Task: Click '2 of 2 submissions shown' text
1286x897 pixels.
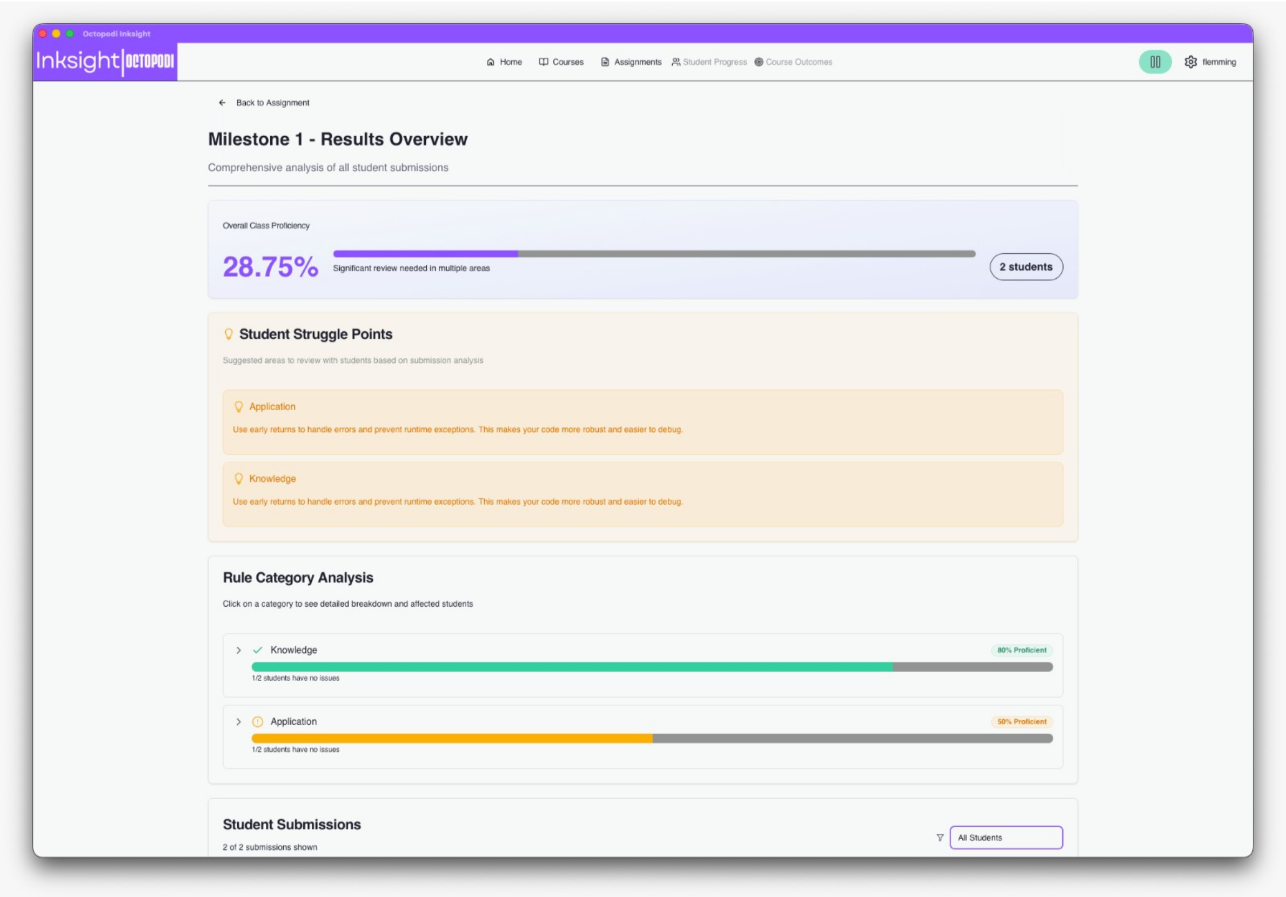Action: coord(270,847)
